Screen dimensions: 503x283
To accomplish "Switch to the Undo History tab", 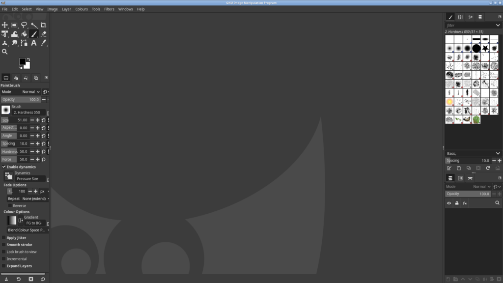I will tap(26, 78).
